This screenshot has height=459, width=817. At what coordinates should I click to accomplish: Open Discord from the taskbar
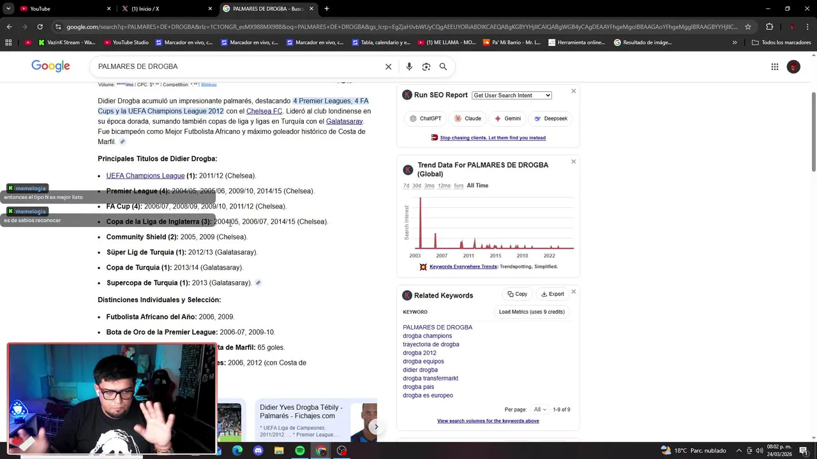coord(258,451)
